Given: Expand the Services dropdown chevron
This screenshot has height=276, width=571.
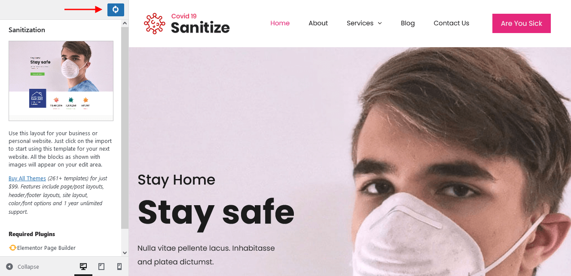Looking at the screenshot, I should [x=380, y=23].
